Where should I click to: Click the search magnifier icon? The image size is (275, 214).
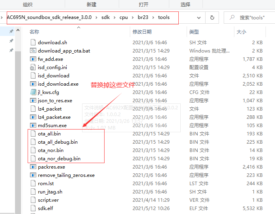tap(232, 17)
